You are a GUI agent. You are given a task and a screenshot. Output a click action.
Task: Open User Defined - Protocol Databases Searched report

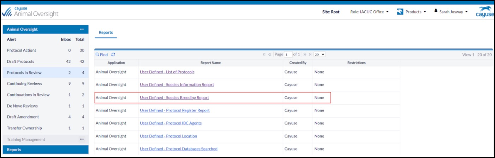coord(179,149)
